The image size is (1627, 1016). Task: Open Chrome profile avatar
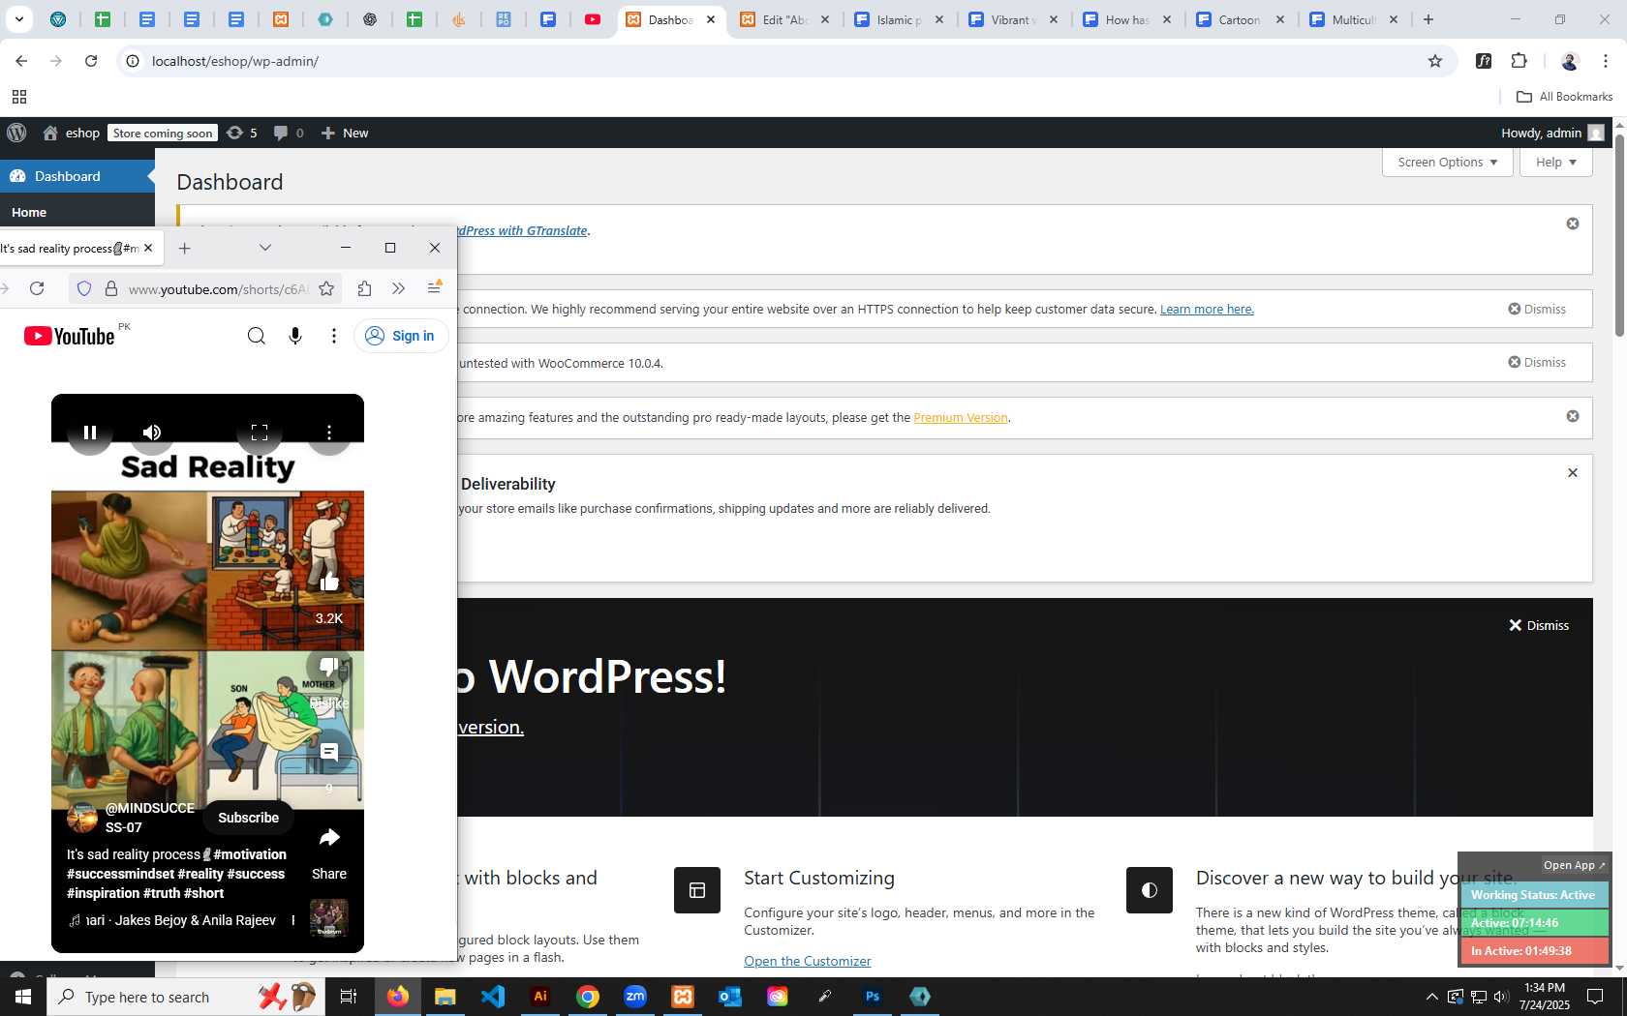coord(1570,61)
